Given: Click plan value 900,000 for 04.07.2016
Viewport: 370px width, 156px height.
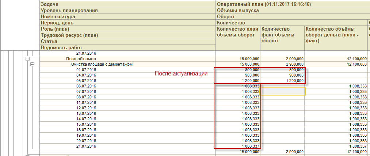Looking at the screenshot, I should [252, 75].
